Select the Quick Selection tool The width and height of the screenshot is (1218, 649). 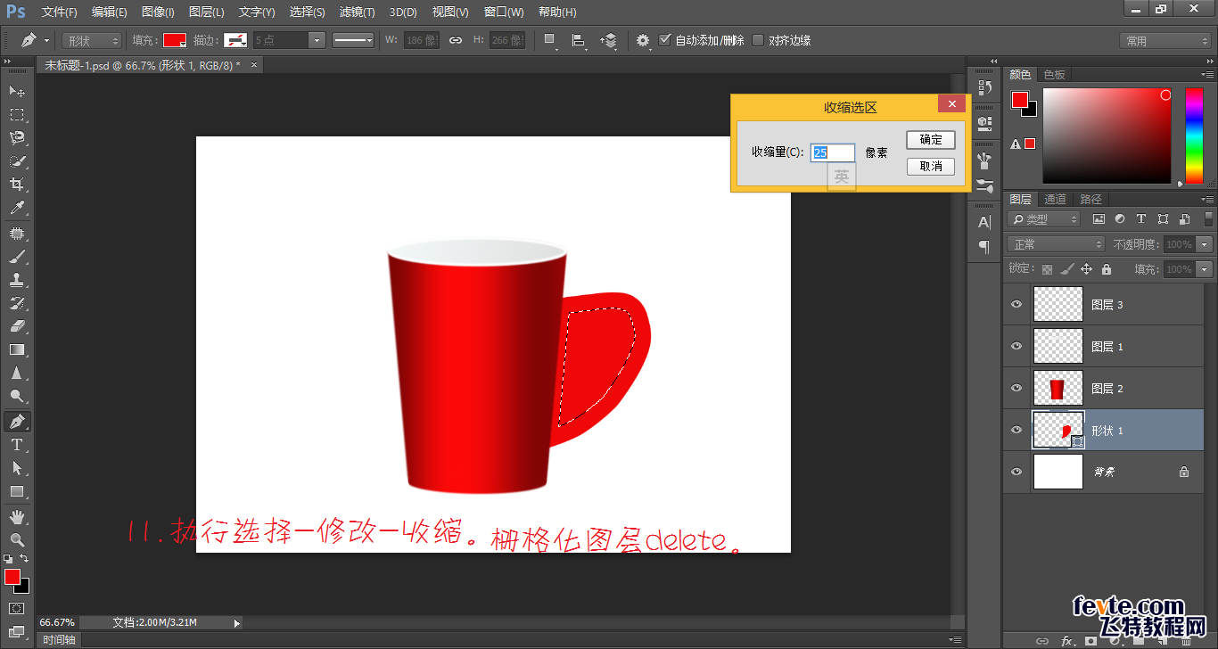tap(17, 161)
